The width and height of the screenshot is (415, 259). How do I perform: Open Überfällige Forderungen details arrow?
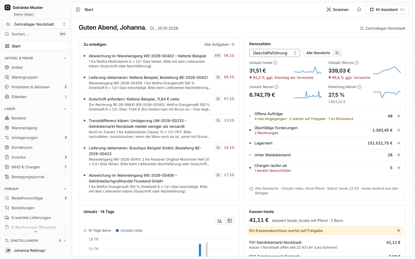[x=398, y=130]
